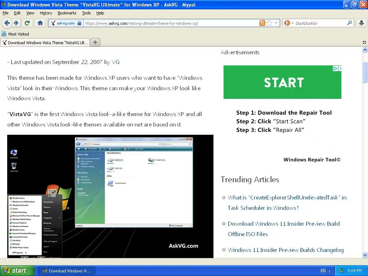Open the History menu
The image size is (368, 276).
[46, 13]
